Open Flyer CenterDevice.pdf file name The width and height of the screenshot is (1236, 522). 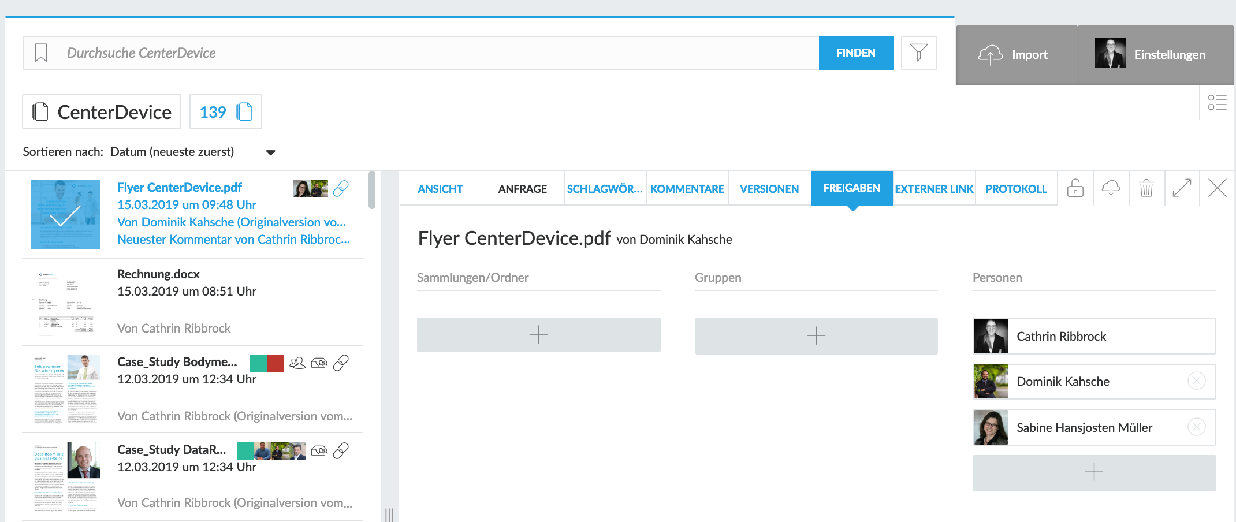[180, 188]
